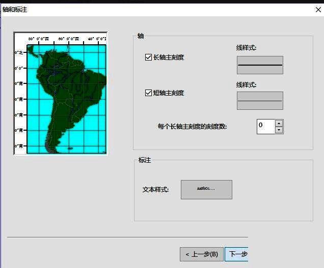Screen dimensions: 324x268
Task: Click the tick count number field
Action: 265,126
